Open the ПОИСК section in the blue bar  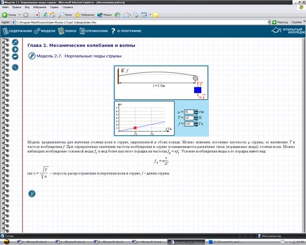(67, 31)
